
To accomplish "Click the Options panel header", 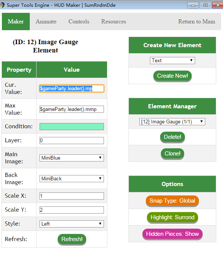I will click(x=173, y=184).
